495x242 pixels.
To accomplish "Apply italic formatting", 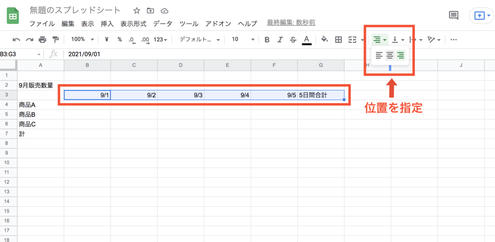I will click(280, 39).
